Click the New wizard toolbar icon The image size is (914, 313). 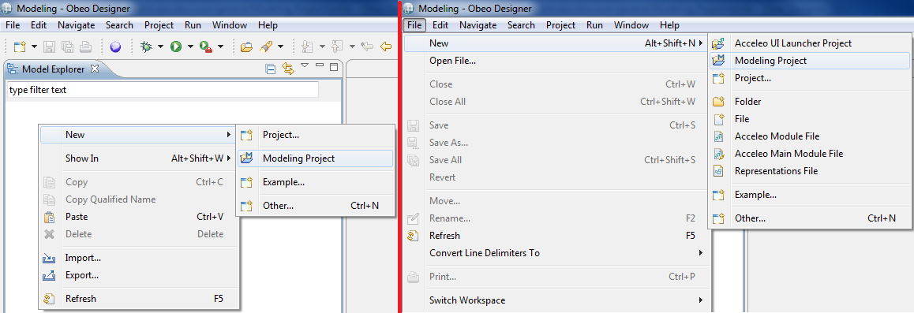tap(21, 46)
